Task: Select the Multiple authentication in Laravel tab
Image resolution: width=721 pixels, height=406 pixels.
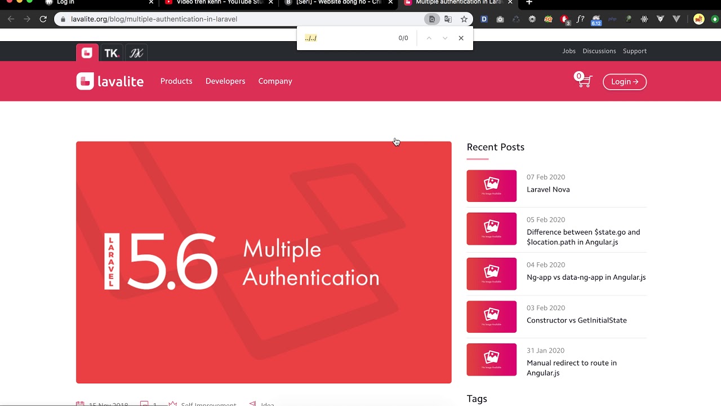Action: [x=457, y=2]
